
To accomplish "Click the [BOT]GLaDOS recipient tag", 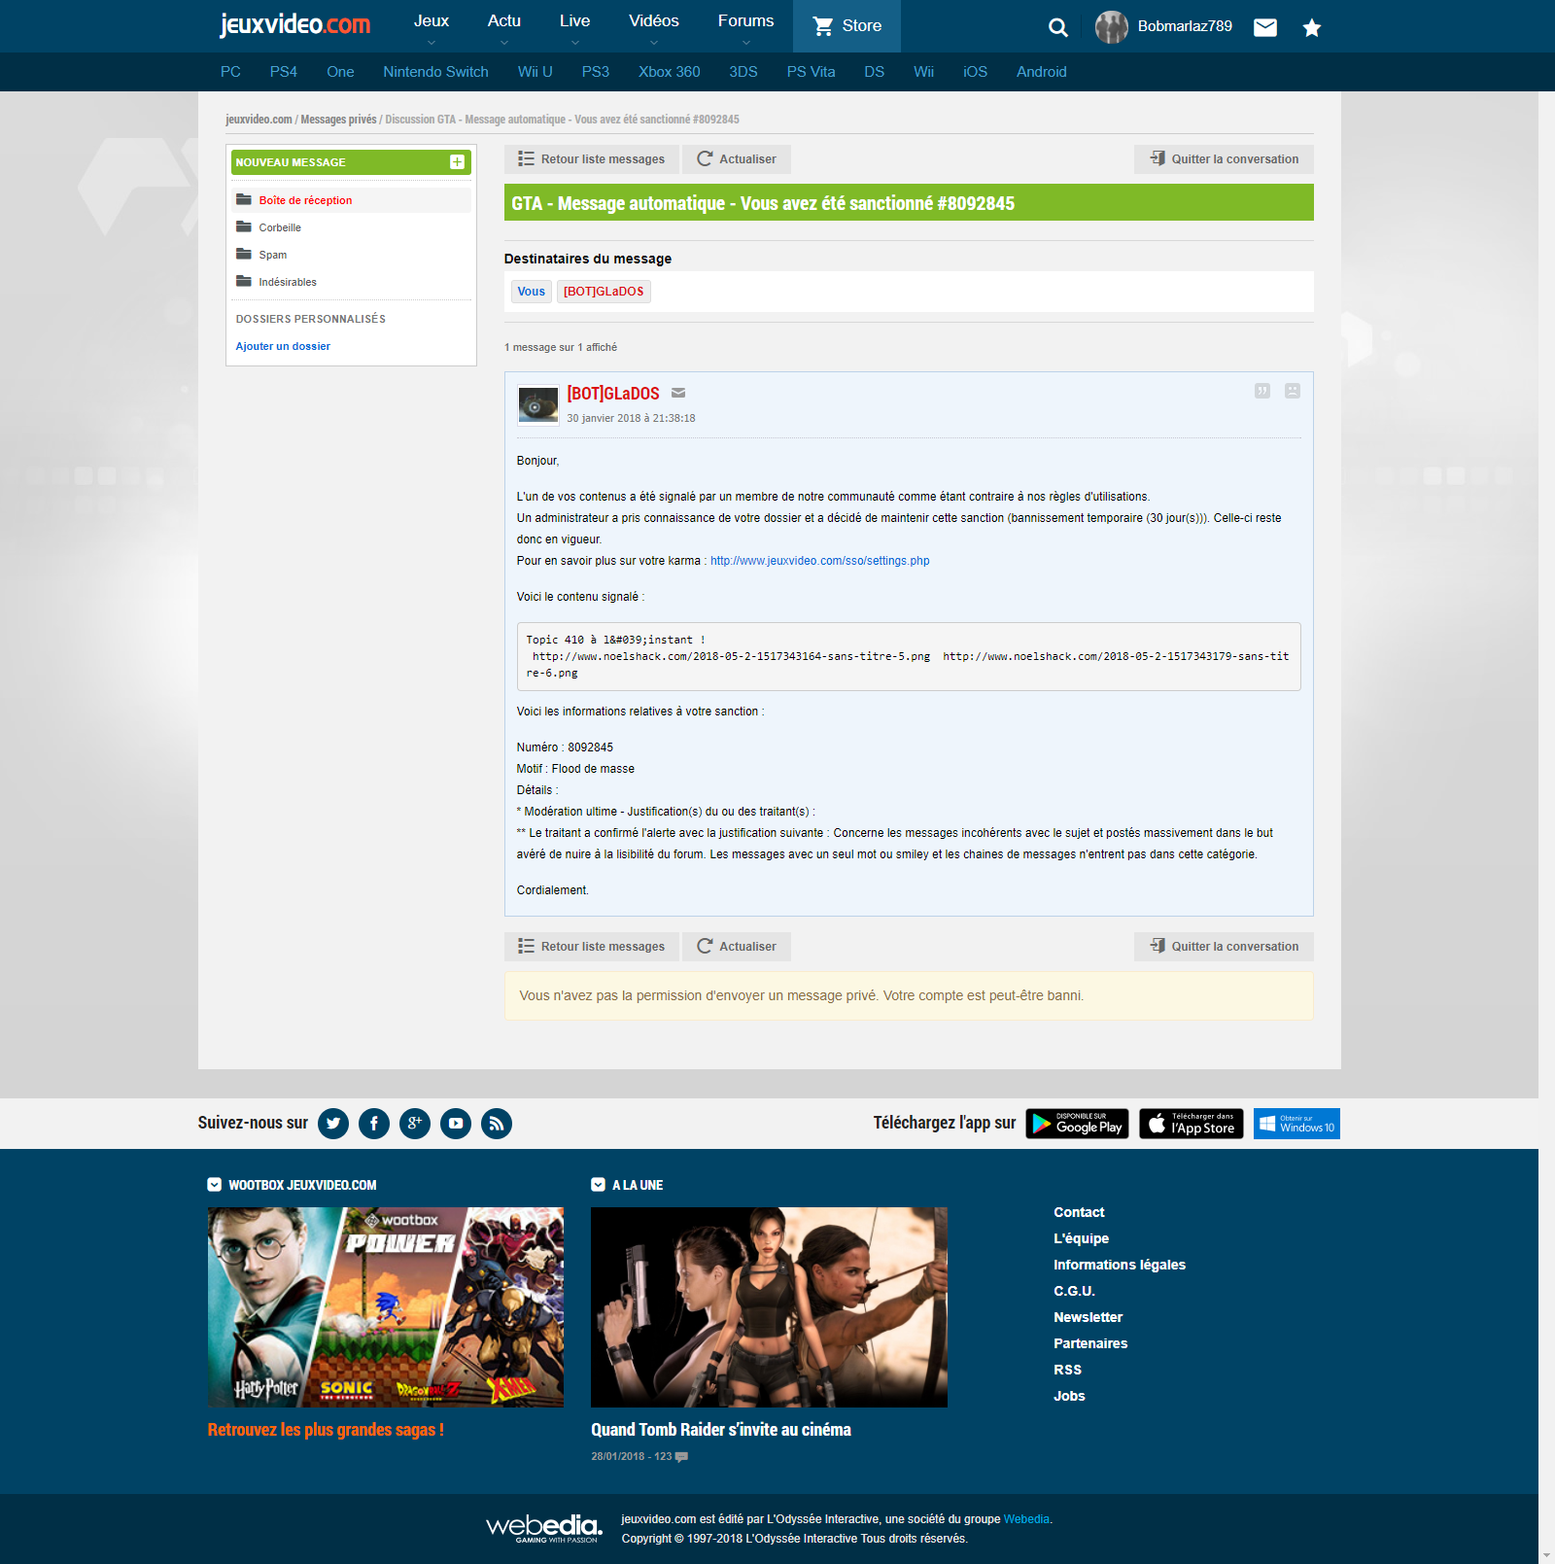I will pos(604,292).
